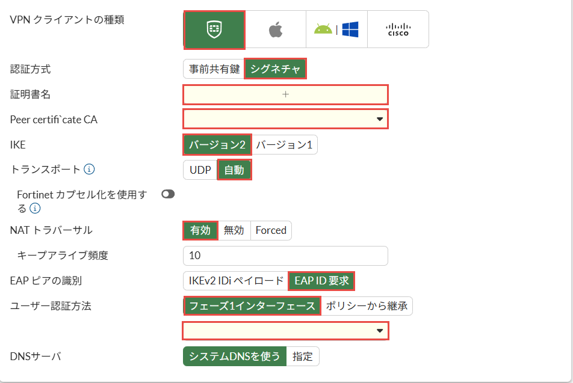Screen dimensions: 573x383
Task: Select システムDNSを使う option
Action: (x=235, y=357)
